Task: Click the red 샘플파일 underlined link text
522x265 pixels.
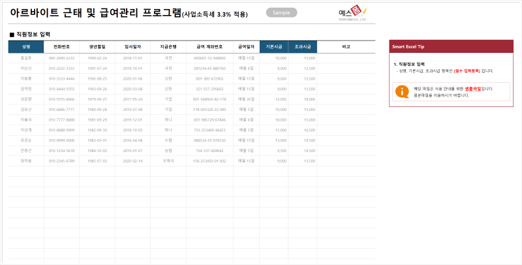Action: click(x=473, y=89)
